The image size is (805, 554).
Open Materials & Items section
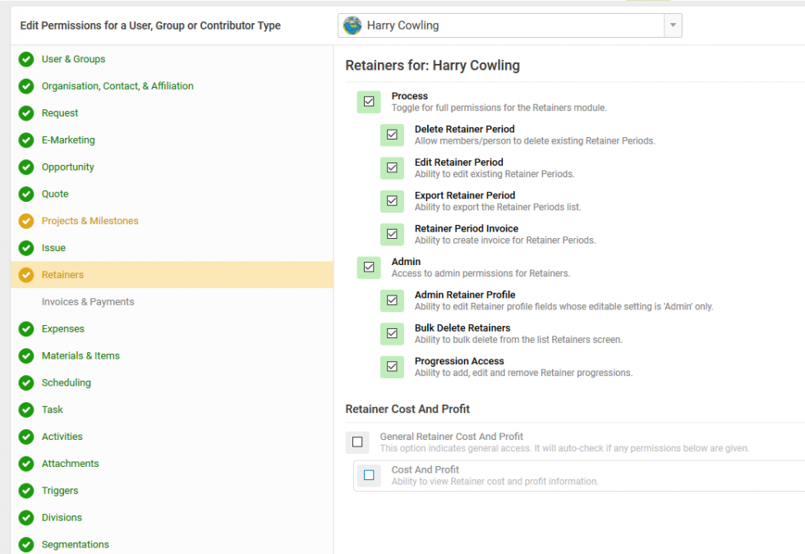tap(80, 356)
